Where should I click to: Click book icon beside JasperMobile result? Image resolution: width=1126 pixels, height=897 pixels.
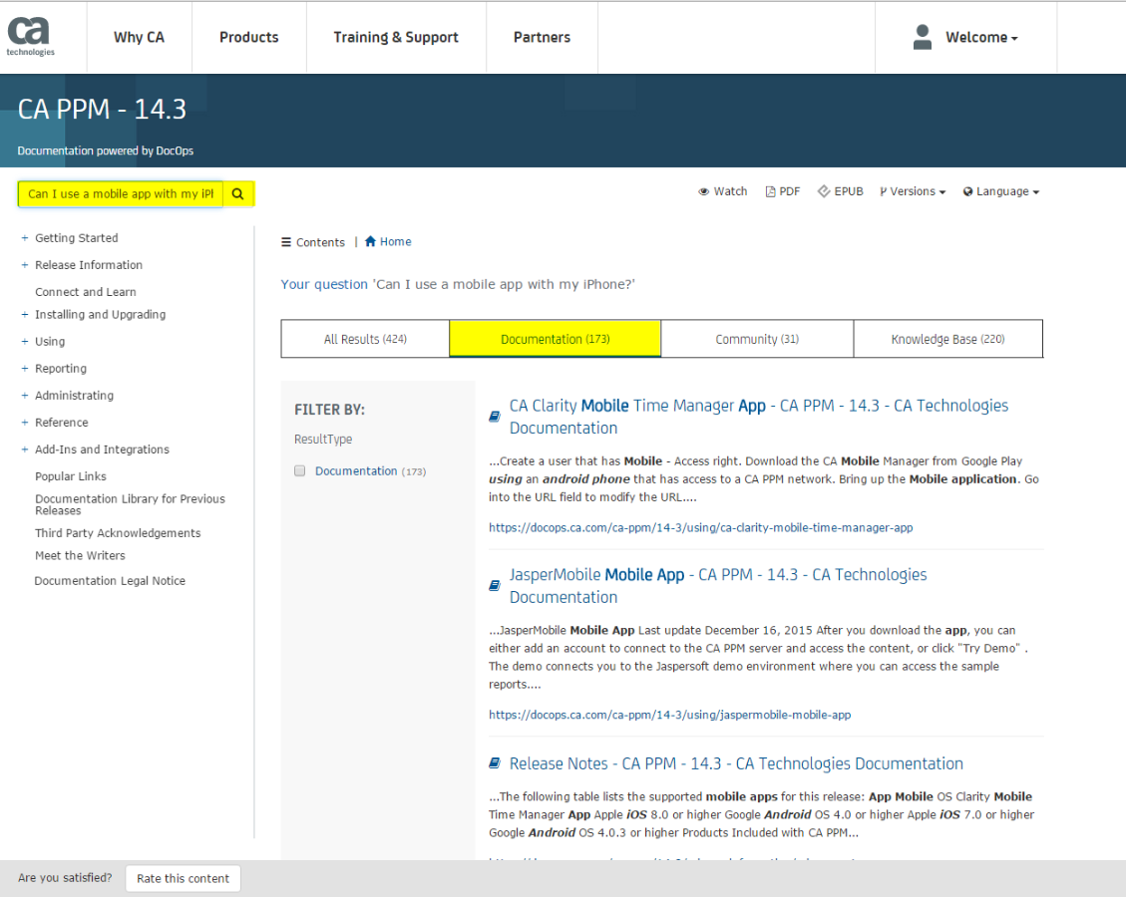(495, 586)
